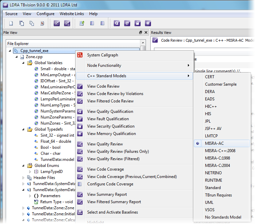The image size is (255, 224).
Task: Select the MISRA-AC radio option
Action: [x=214, y=143]
